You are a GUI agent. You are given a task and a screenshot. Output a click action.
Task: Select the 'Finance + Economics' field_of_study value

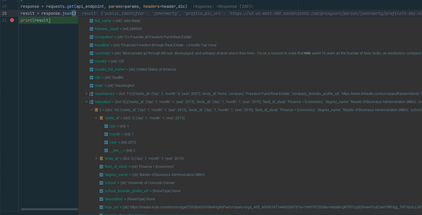(x=157, y=167)
